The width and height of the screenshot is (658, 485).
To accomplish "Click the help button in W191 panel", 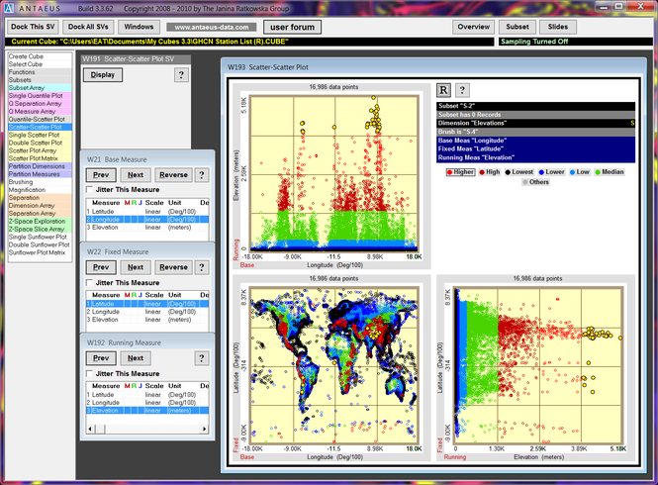I will pos(181,75).
